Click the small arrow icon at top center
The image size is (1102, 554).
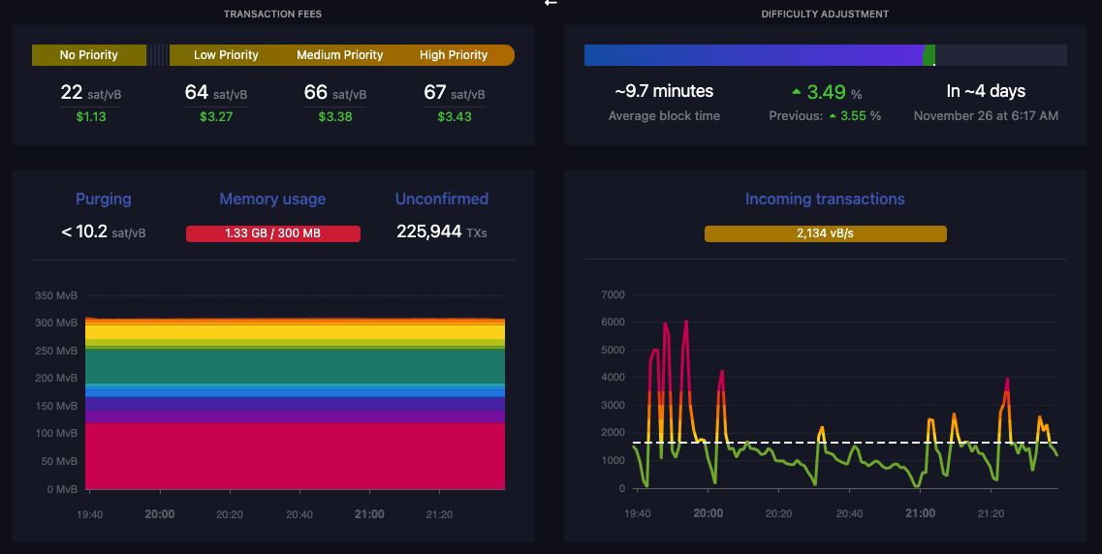tap(551, 3)
